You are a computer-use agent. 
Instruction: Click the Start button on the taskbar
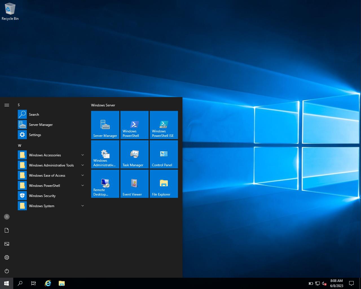pyautogui.click(x=6, y=283)
